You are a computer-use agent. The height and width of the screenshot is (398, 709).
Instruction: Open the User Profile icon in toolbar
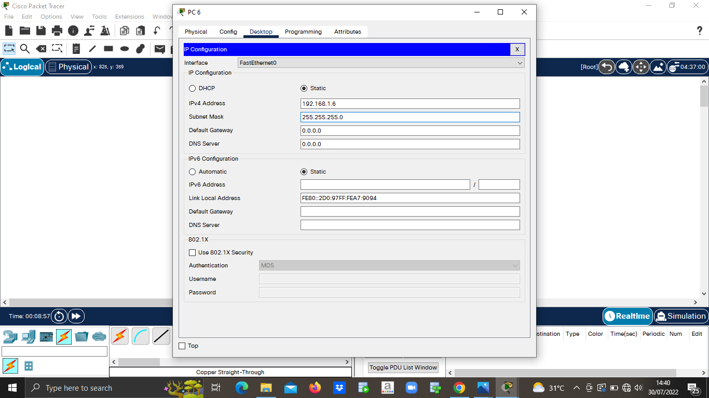(89, 31)
